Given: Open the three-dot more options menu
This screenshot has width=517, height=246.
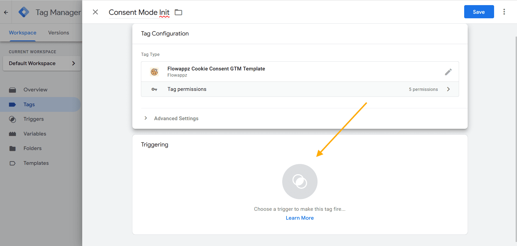Looking at the screenshot, I should 504,12.
